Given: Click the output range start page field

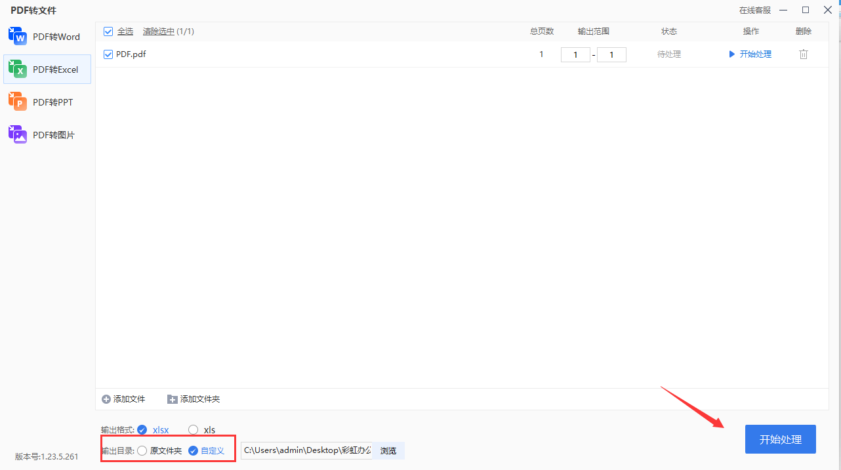Looking at the screenshot, I should point(575,54).
